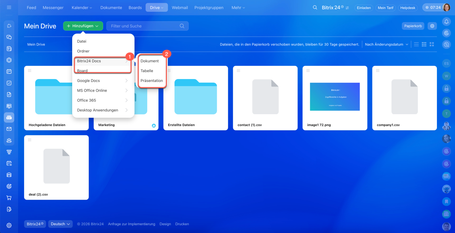This screenshot has height=233, width=455.
Task: Expand the Kalender menu dropdown
Action: (x=82, y=7)
